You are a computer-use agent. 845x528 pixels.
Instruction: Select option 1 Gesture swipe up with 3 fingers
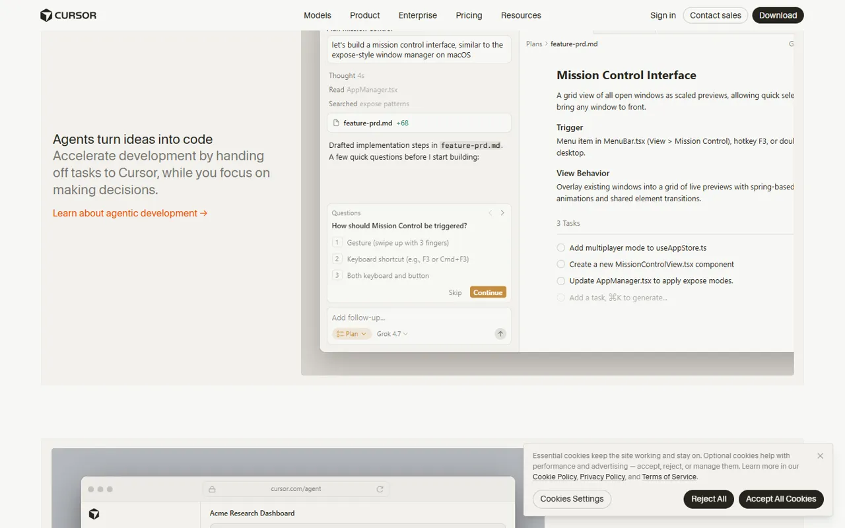[x=419, y=243]
